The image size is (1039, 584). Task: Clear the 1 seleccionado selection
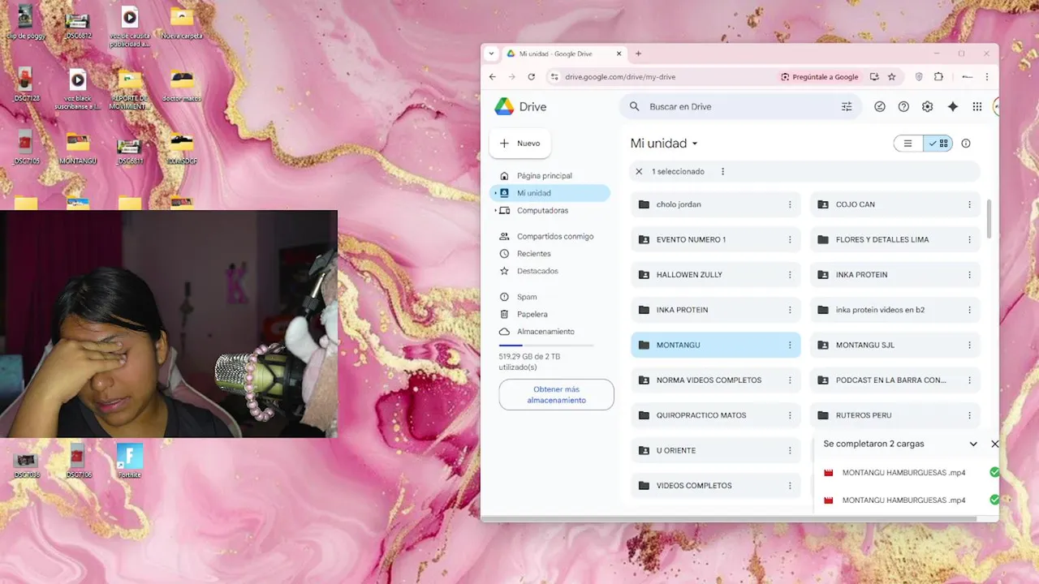pyautogui.click(x=639, y=171)
